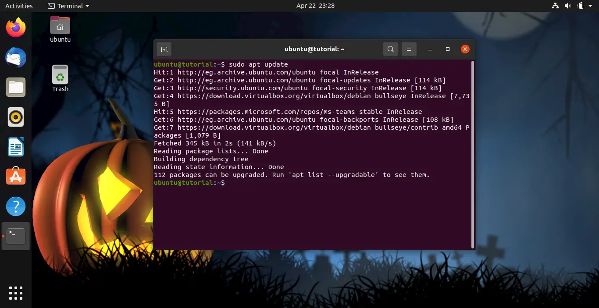The height and width of the screenshot is (308, 599).
Task: Show Applications grid at dock bottom
Action: [x=16, y=293]
